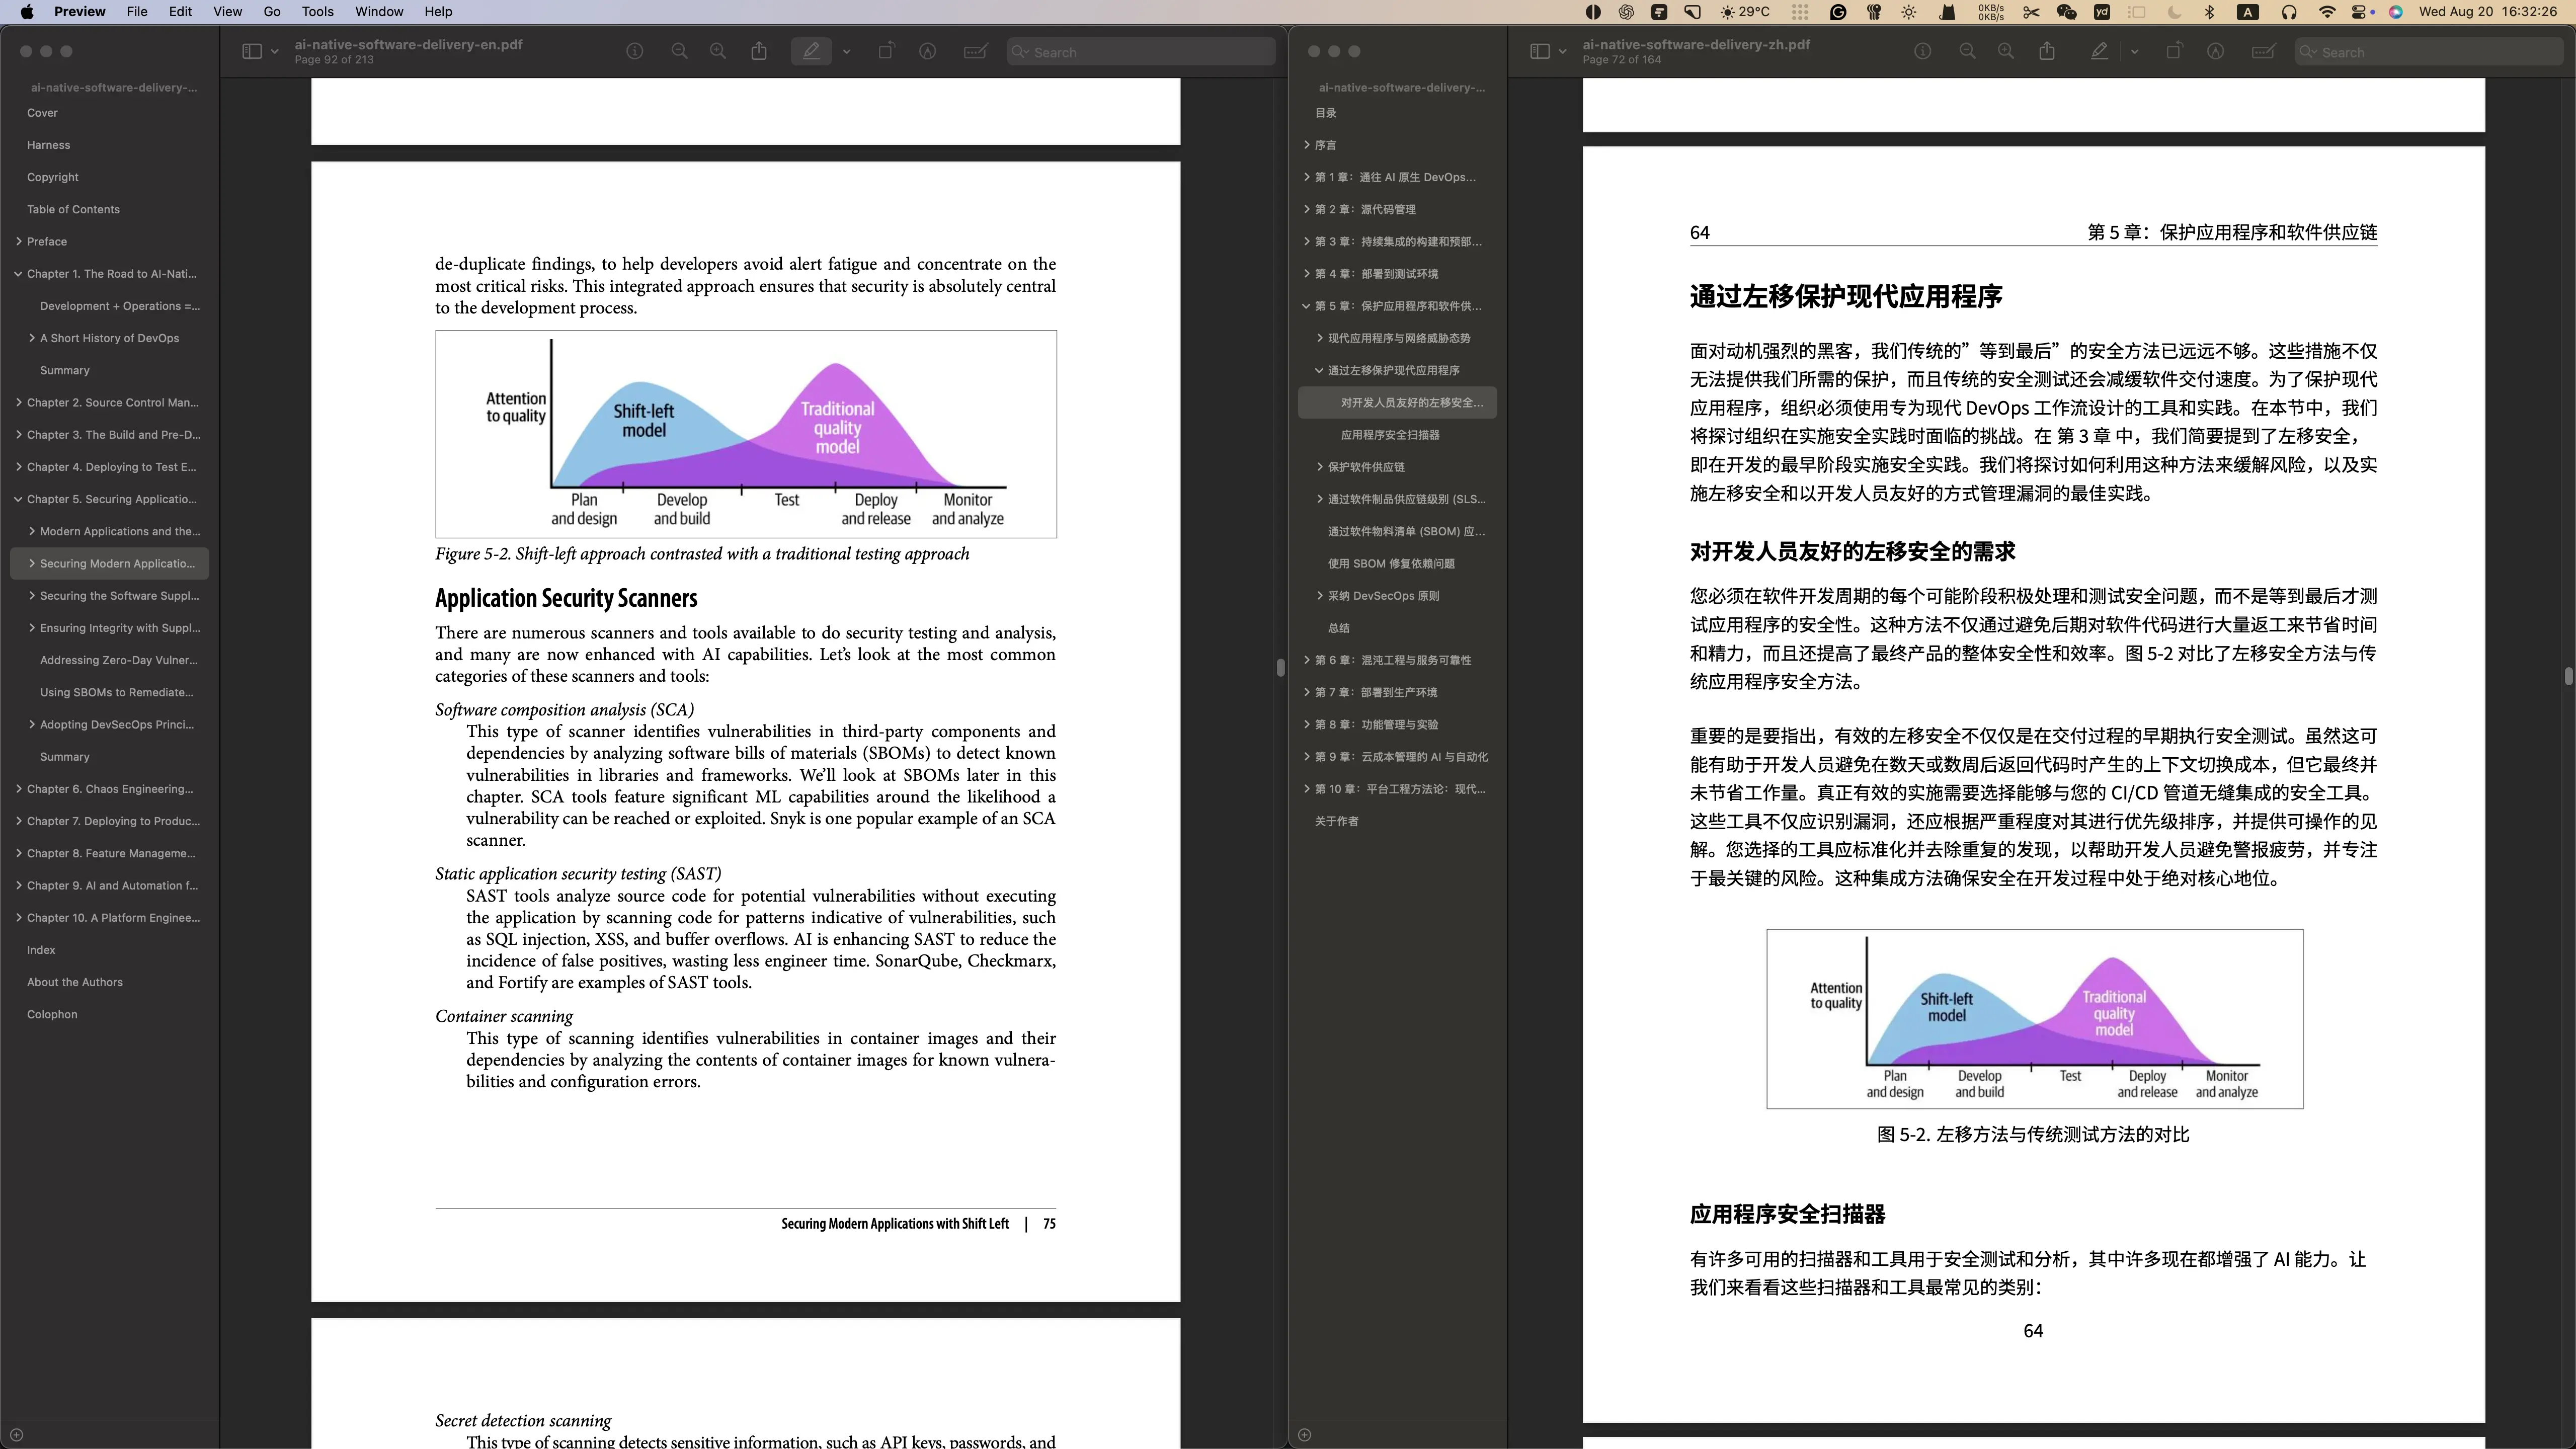Open inspector info in the Chinese PDF window
The width and height of the screenshot is (2576, 1449).
coord(1922,51)
